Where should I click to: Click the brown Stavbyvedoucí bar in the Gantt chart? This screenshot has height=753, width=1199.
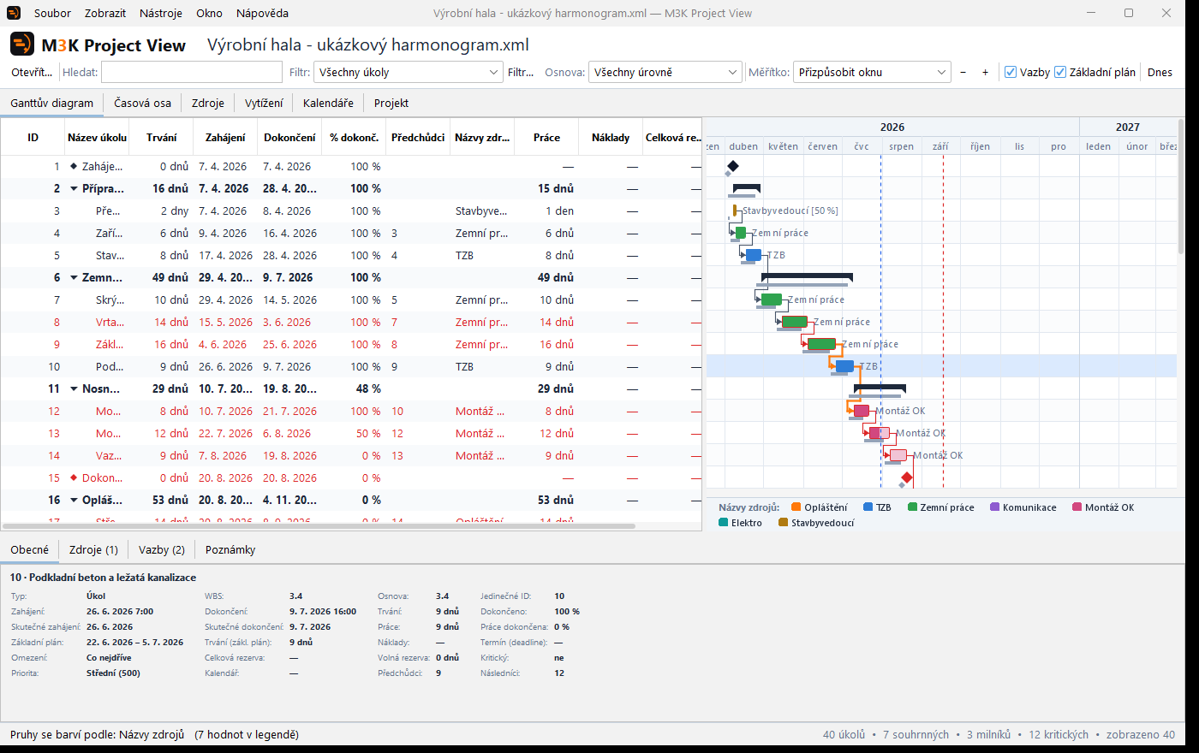pos(735,210)
